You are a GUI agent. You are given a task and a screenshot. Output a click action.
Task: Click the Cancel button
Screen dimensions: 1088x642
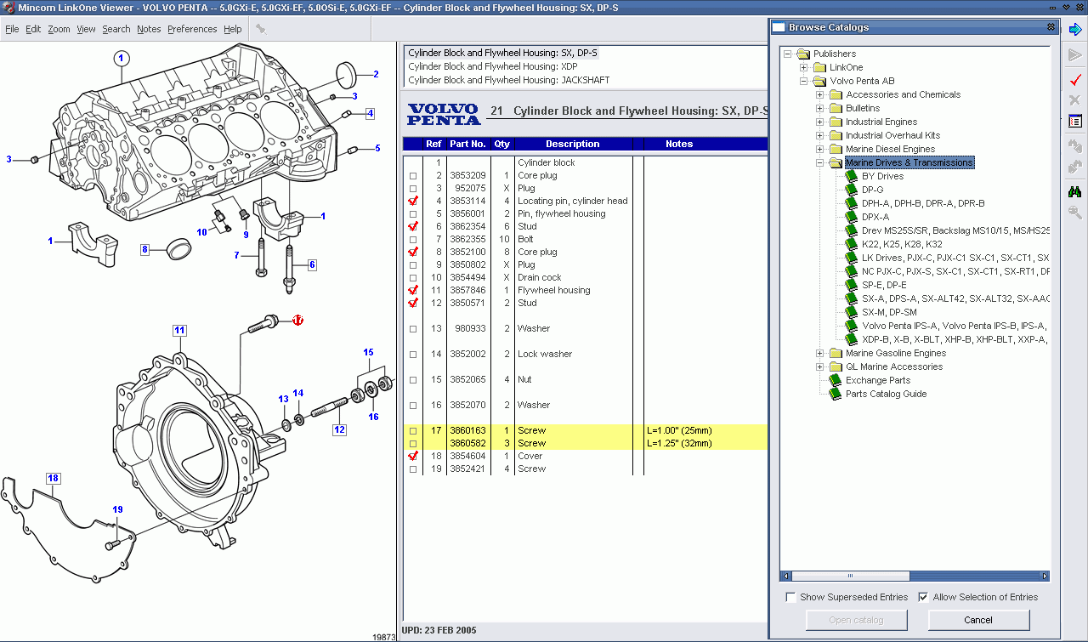coord(978,620)
